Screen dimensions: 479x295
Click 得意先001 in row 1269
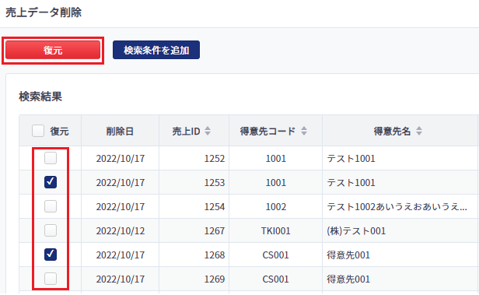click(x=348, y=279)
